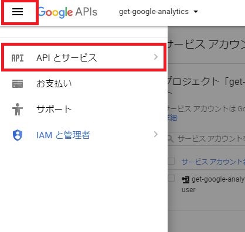Image resolution: width=245 pixels, height=232 pixels.
Task: Click the Google APIs logo
Action: tap(67, 12)
